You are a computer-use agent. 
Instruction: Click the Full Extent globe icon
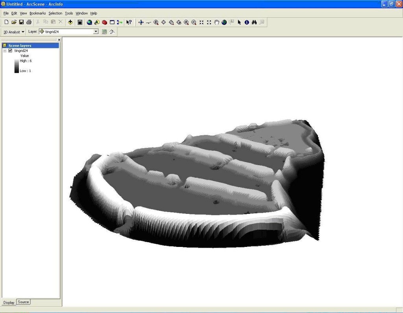pyautogui.click(x=224, y=22)
